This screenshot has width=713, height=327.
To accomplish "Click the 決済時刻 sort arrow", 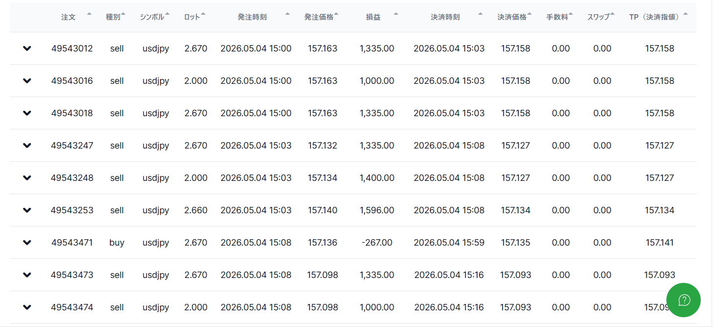I will click(480, 14).
